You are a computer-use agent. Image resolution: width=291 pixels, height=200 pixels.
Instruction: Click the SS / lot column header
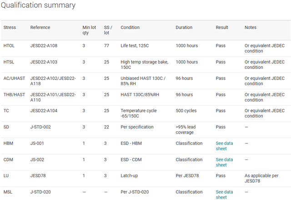[x=108, y=30]
